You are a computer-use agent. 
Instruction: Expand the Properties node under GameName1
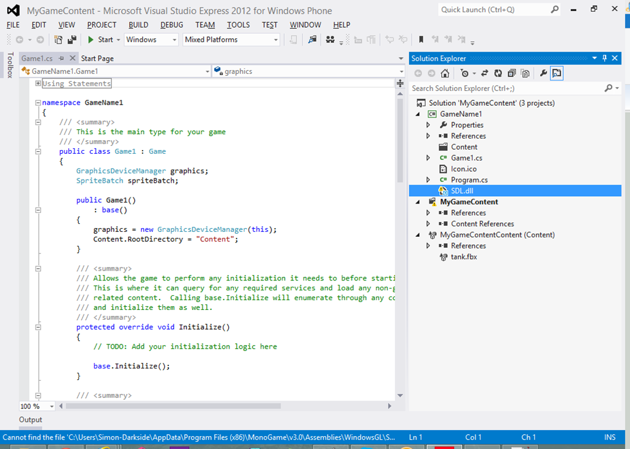coord(428,125)
